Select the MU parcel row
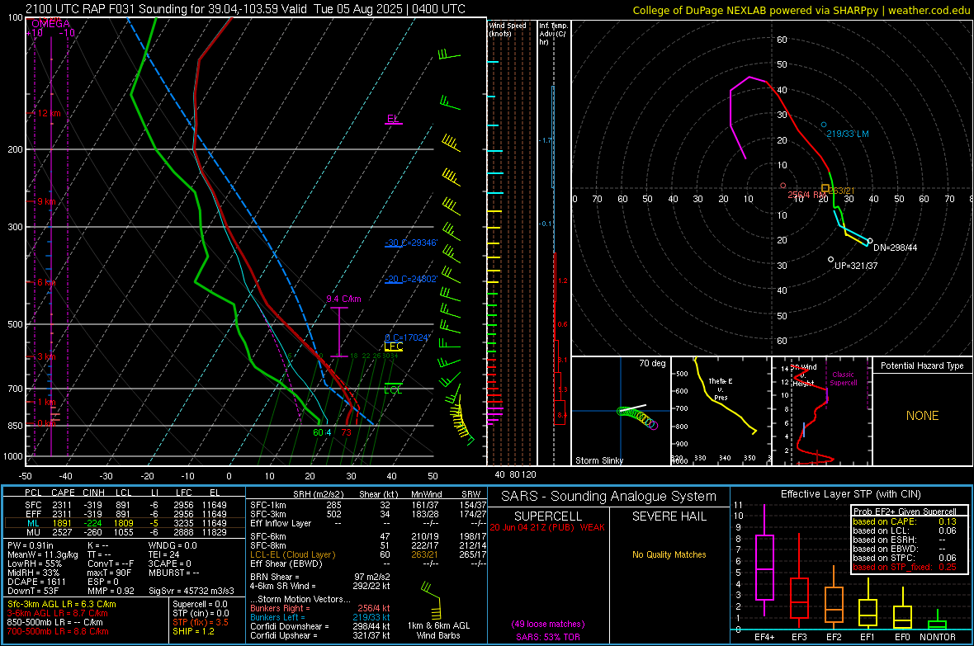This screenshot has height=646, width=974. 125,532
